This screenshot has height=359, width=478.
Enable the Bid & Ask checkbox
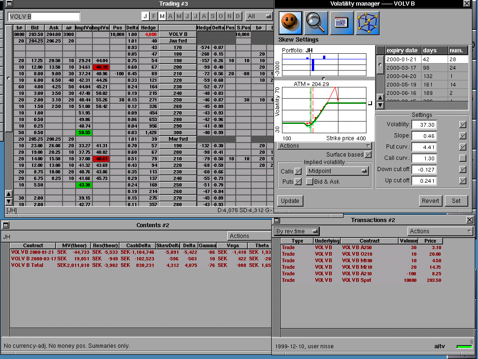[x=309, y=182]
